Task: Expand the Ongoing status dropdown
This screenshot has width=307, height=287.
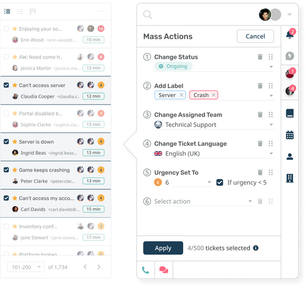Action: point(271,67)
